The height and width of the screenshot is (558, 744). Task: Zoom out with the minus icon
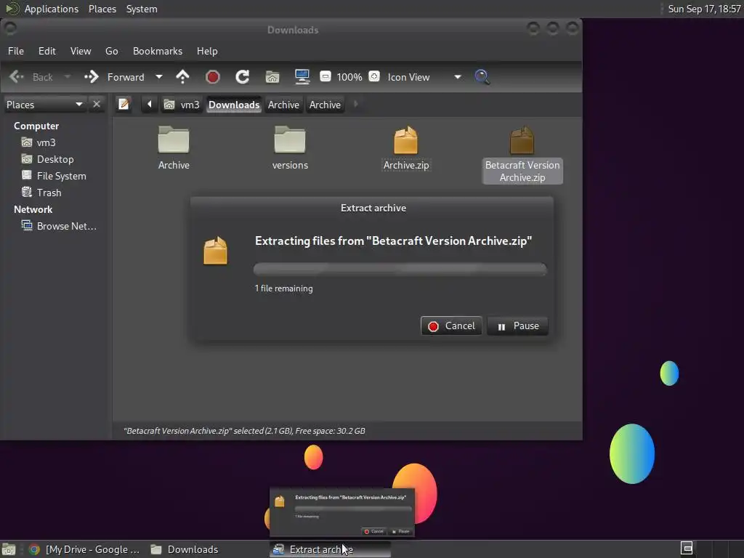point(325,76)
